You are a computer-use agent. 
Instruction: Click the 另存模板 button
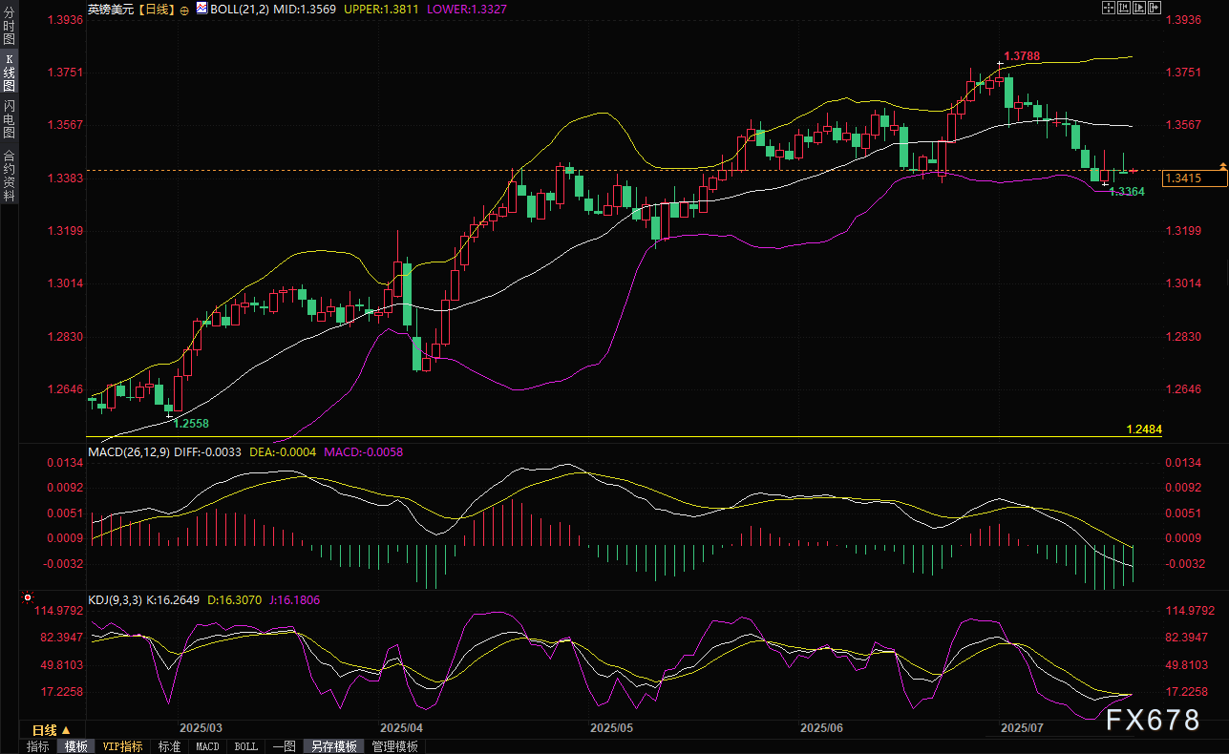pos(334,746)
